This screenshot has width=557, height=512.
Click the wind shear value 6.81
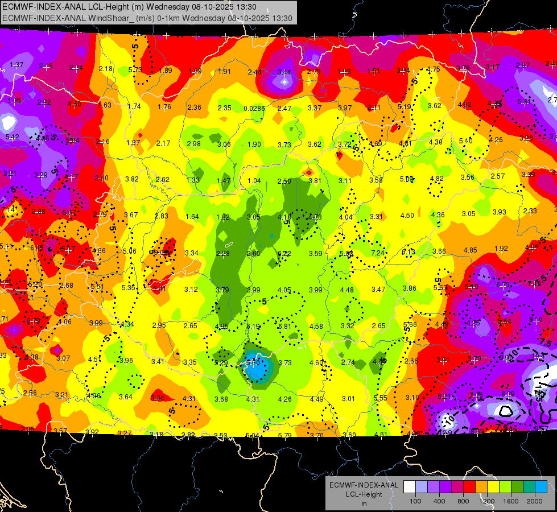point(284,326)
